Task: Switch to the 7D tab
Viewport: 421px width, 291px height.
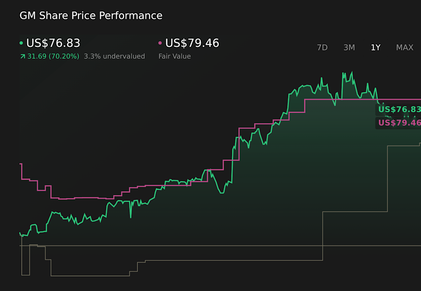Action: (x=322, y=47)
